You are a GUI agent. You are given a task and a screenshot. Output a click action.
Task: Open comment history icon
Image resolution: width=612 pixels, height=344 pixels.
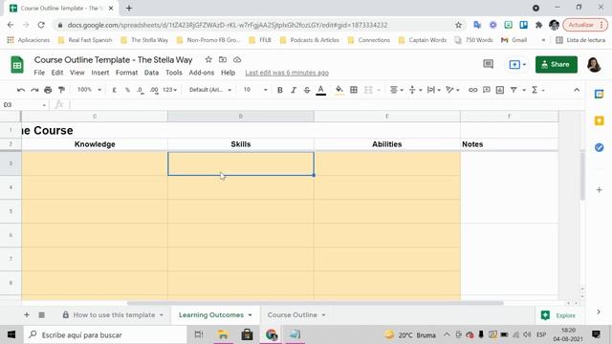(x=488, y=64)
